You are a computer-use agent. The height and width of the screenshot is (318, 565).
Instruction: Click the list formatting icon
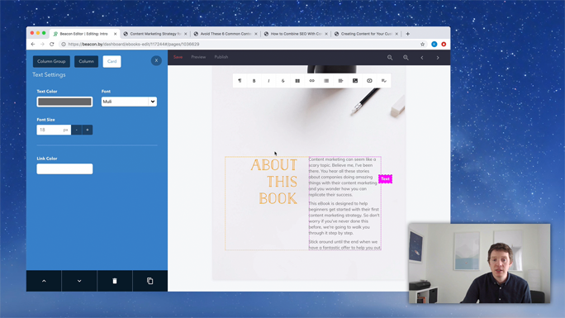click(x=326, y=81)
